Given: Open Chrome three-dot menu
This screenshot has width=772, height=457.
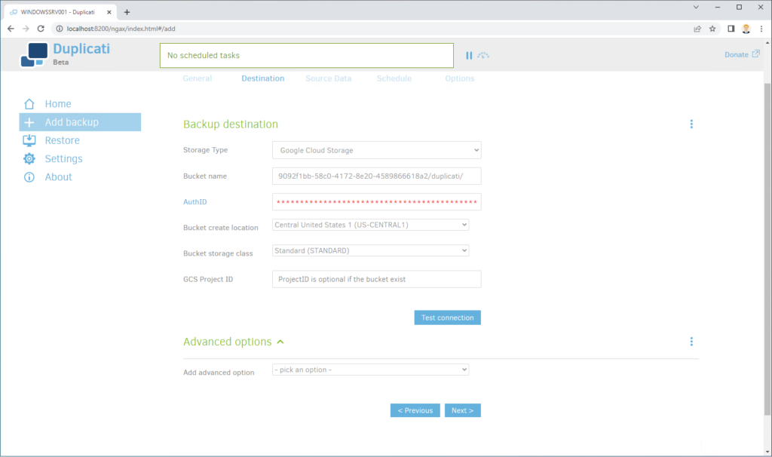Looking at the screenshot, I should pyautogui.click(x=761, y=29).
